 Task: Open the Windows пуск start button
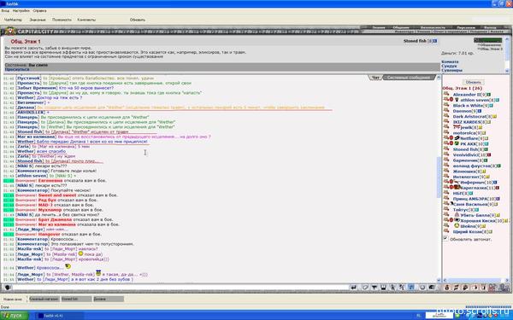[15, 316]
